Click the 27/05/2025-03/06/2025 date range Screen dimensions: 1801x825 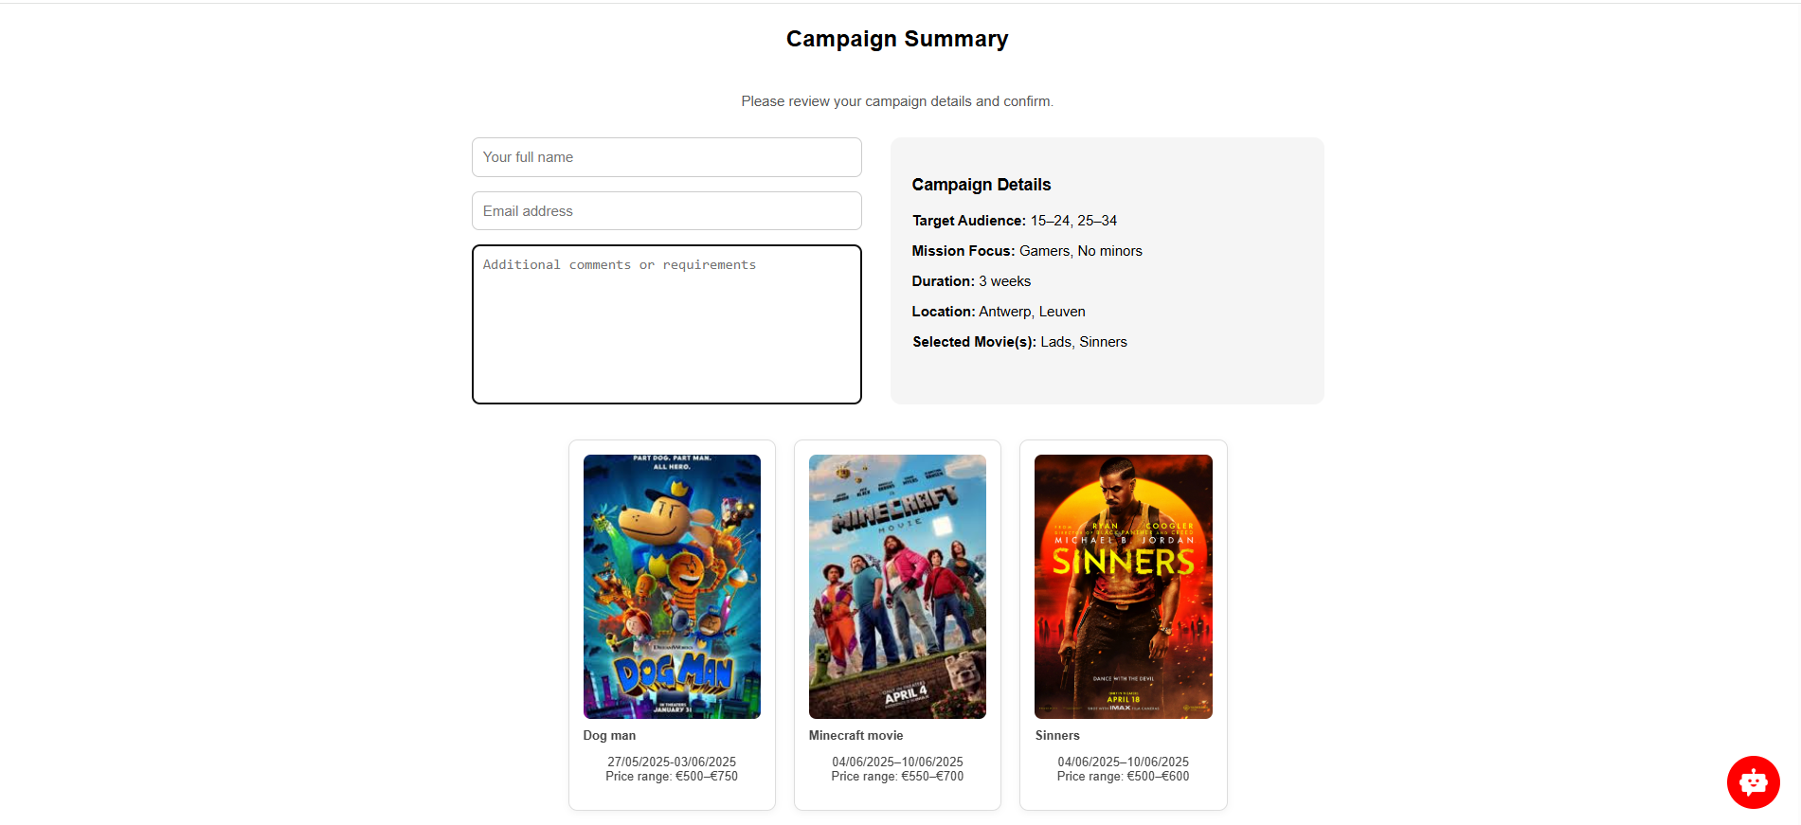point(672,762)
